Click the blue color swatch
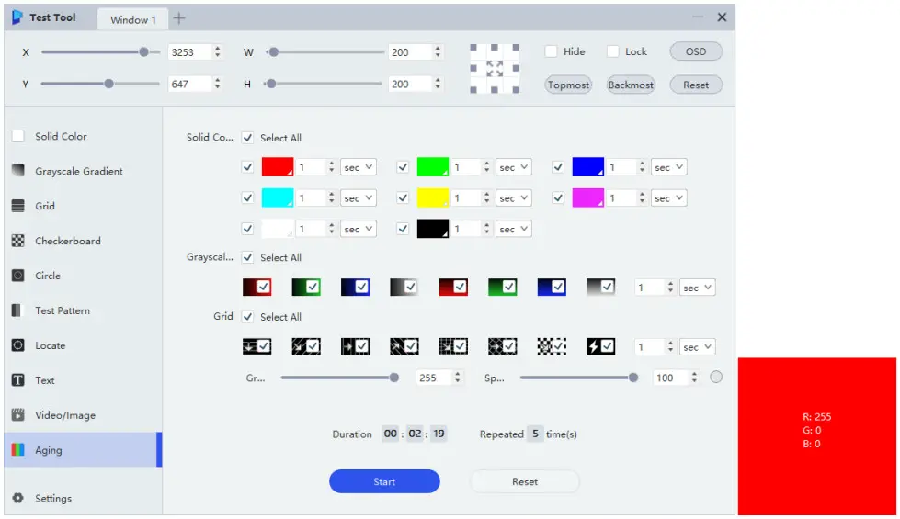Viewport: 900px width, 519px height. [x=587, y=167]
